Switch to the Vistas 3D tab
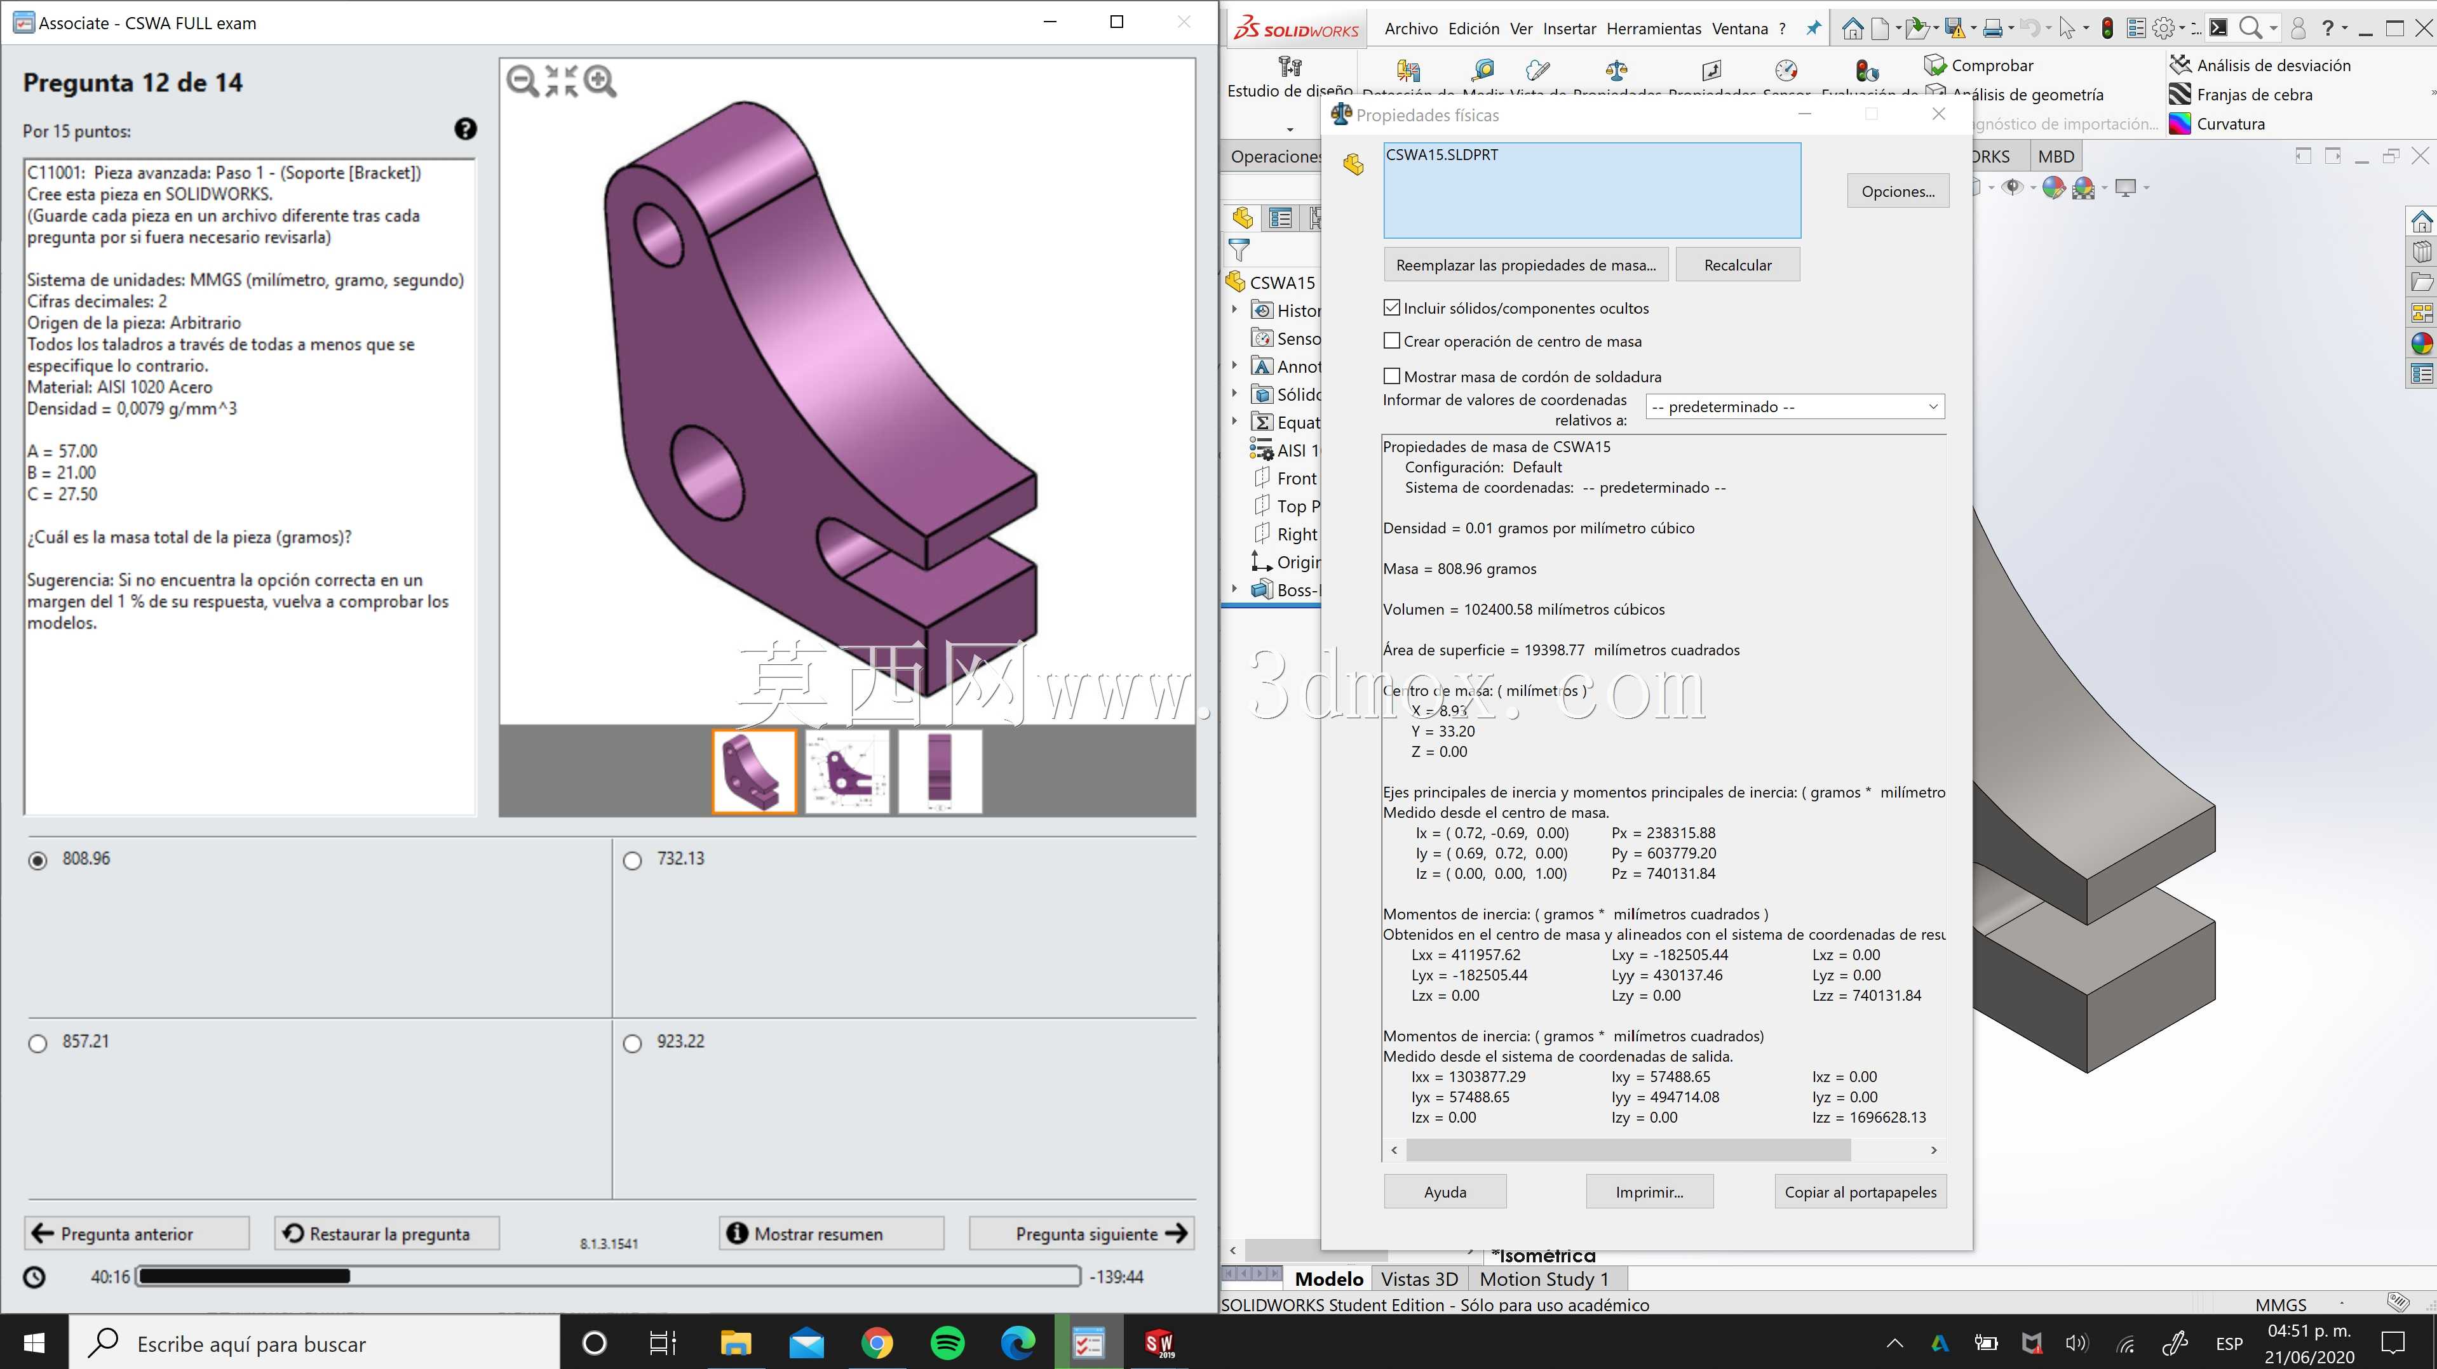 tap(1419, 1279)
